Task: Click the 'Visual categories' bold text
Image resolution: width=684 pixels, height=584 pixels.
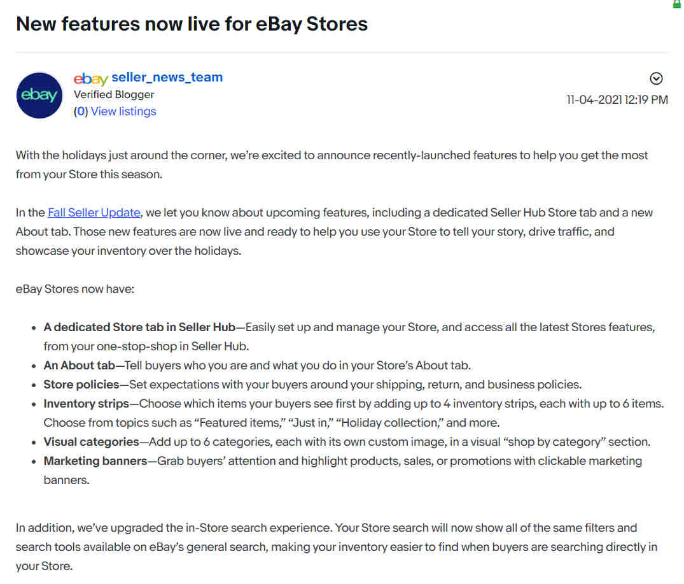Action: 91,442
